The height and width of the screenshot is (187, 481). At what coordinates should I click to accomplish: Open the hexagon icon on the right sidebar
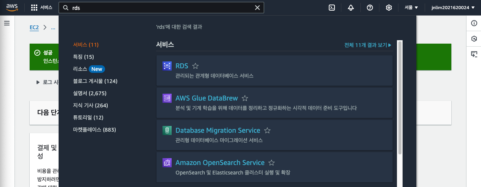pyautogui.click(x=474, y=39)
